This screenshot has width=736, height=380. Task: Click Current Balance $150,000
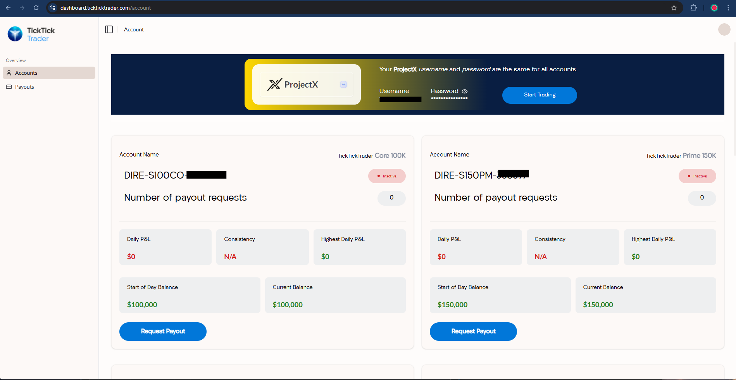click(x=646, y=295)
